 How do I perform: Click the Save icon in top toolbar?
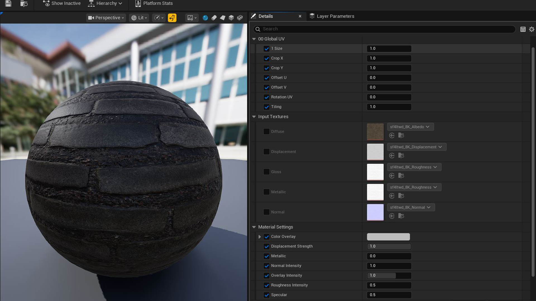(x=8, y=4)
